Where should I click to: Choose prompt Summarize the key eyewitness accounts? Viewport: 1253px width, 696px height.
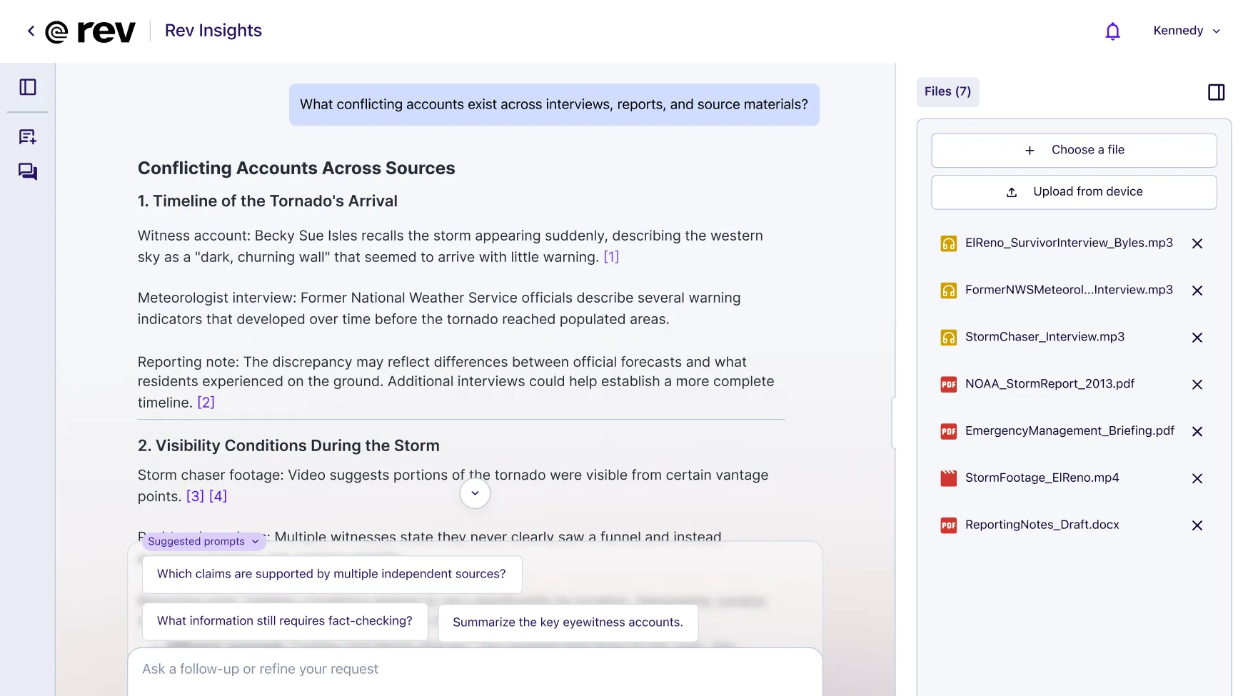coord(568,623)
